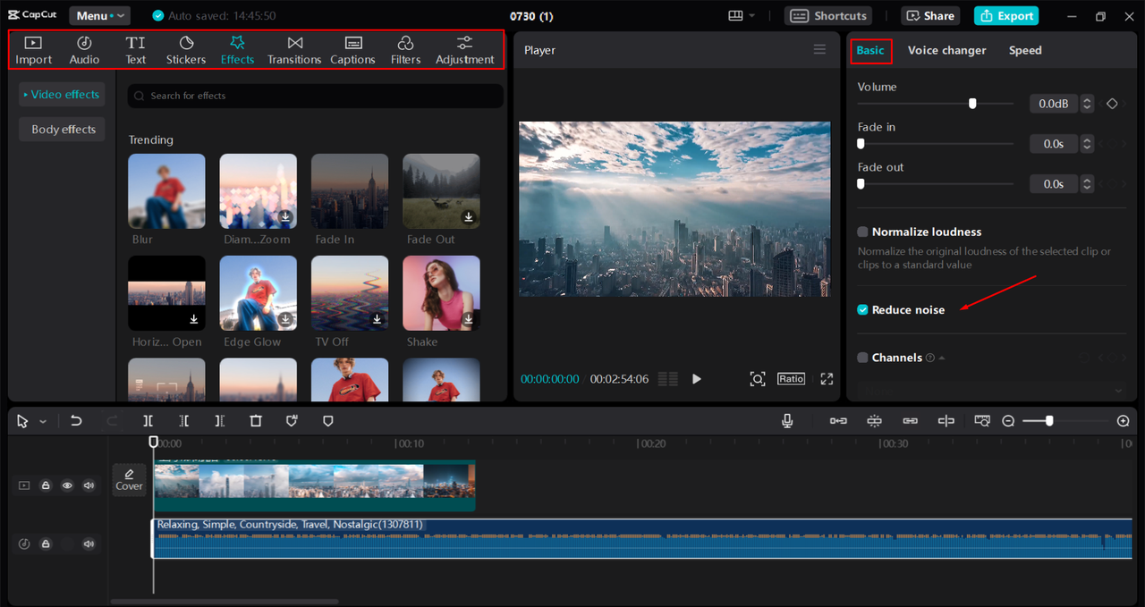Switch to the Speed tab

1025,50
